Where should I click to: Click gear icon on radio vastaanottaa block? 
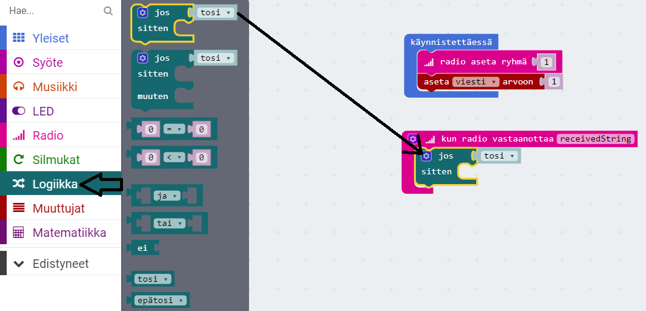coord(413,139)
